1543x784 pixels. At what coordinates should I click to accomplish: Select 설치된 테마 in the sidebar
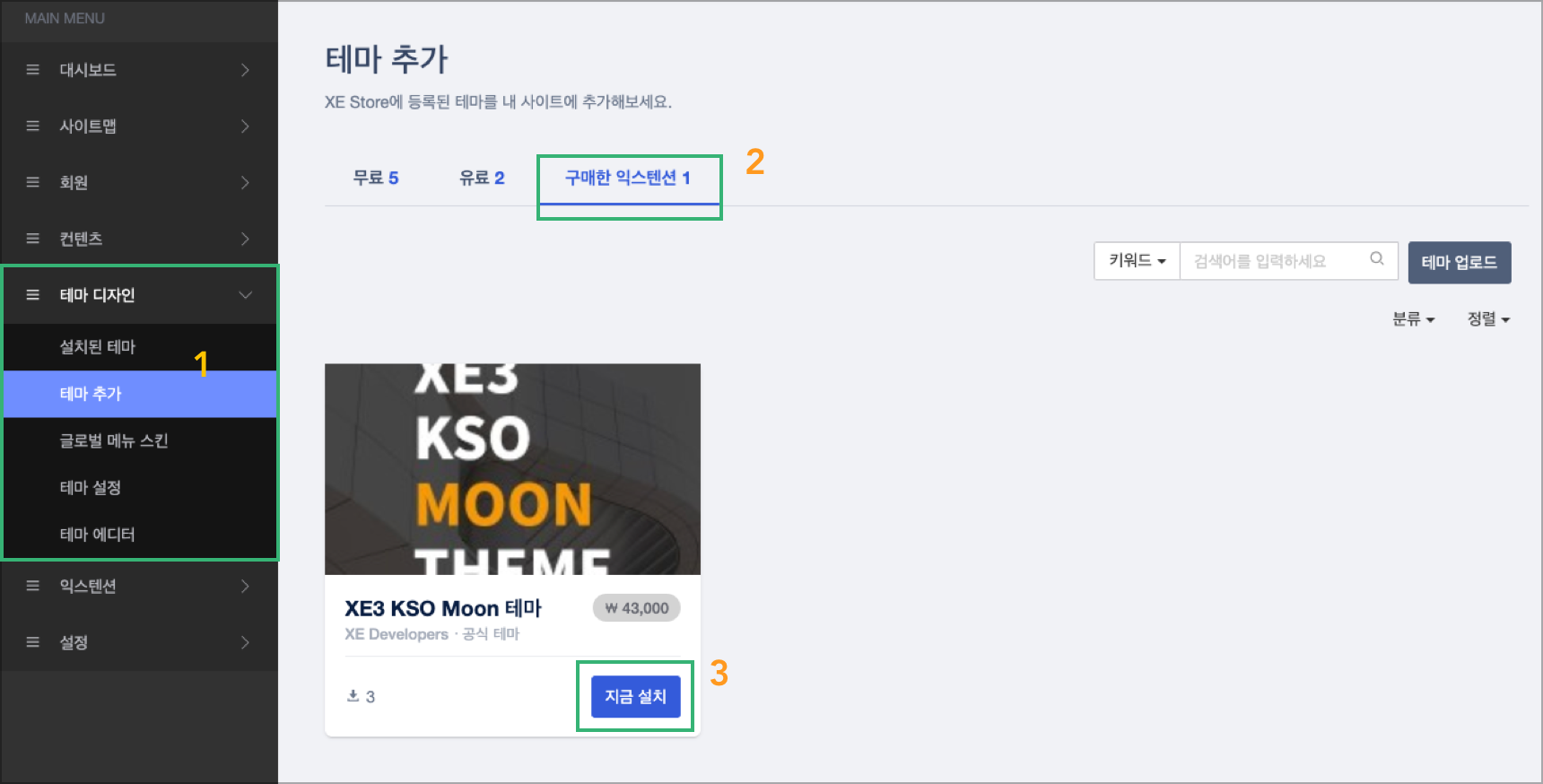click(x=98, y=347)
